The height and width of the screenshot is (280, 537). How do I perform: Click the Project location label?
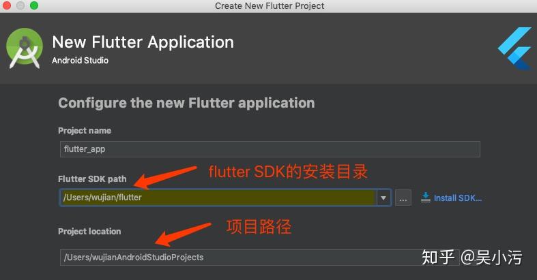pyautogui.click(x=89, y=232)
